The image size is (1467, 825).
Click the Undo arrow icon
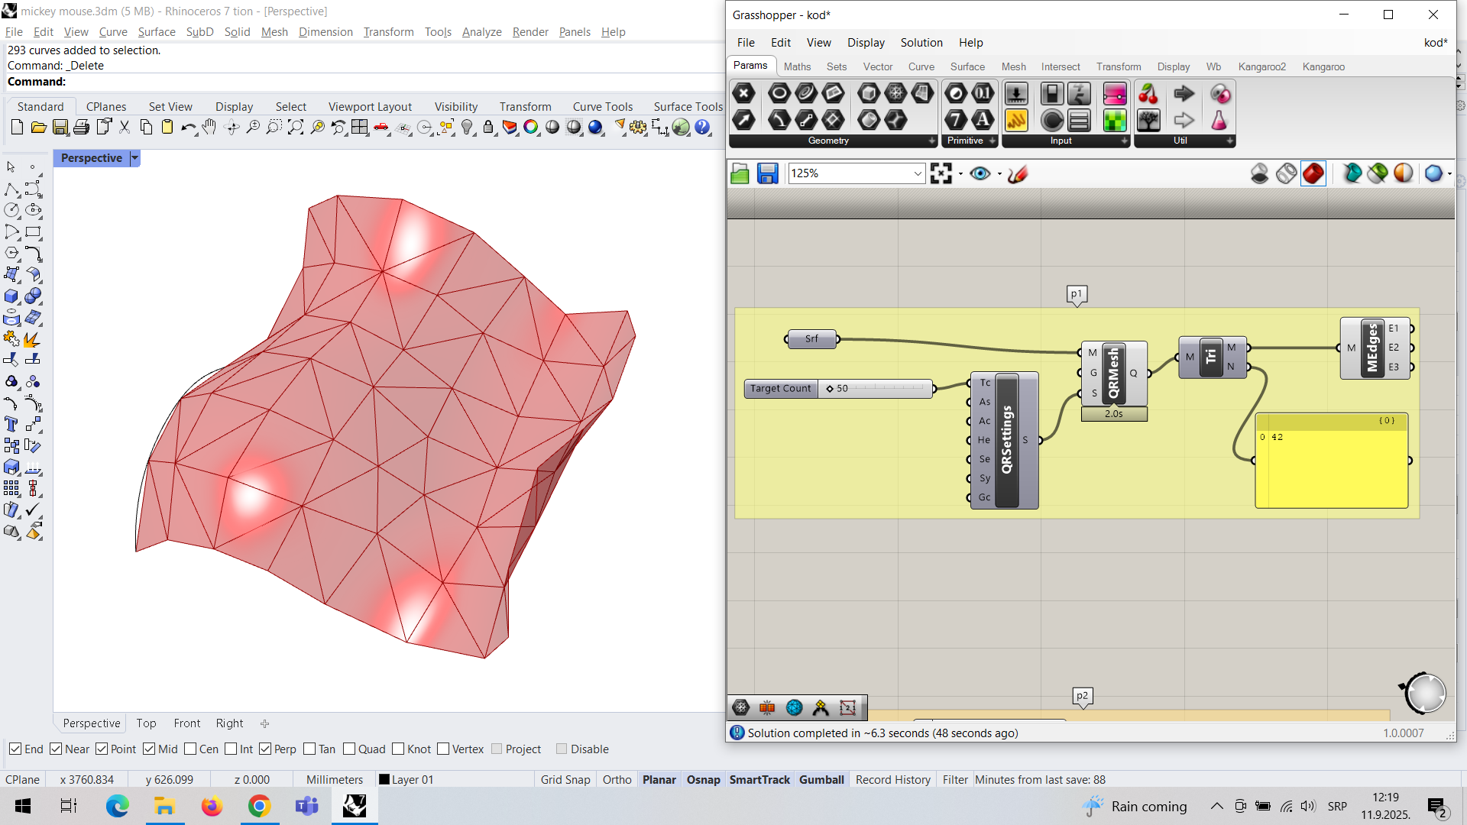pyautogui.click(x=188, y=128)
